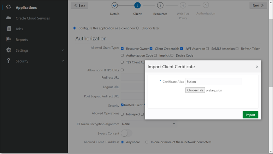This screenshot has width=273, height=154.
Task: Select the Client step 2 circle
Action: (137, 5)
